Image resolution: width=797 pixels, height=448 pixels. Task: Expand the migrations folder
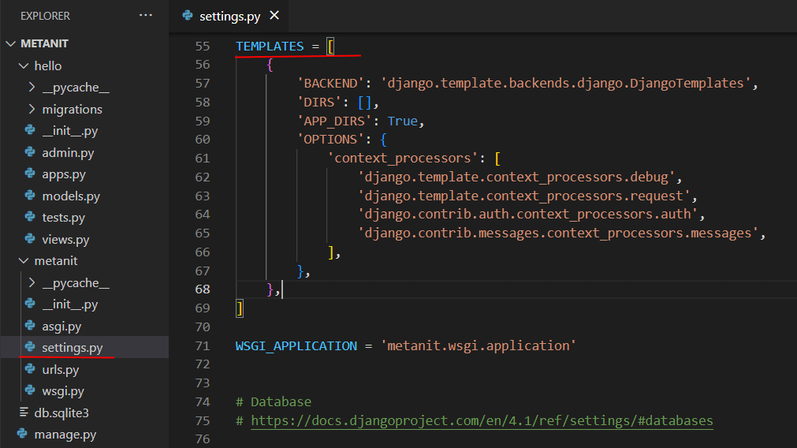[x=32, y=109]
